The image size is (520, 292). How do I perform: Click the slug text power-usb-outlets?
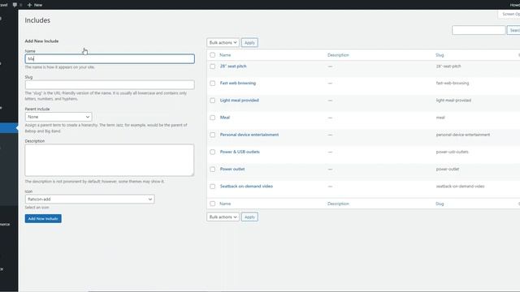(453, 152)
